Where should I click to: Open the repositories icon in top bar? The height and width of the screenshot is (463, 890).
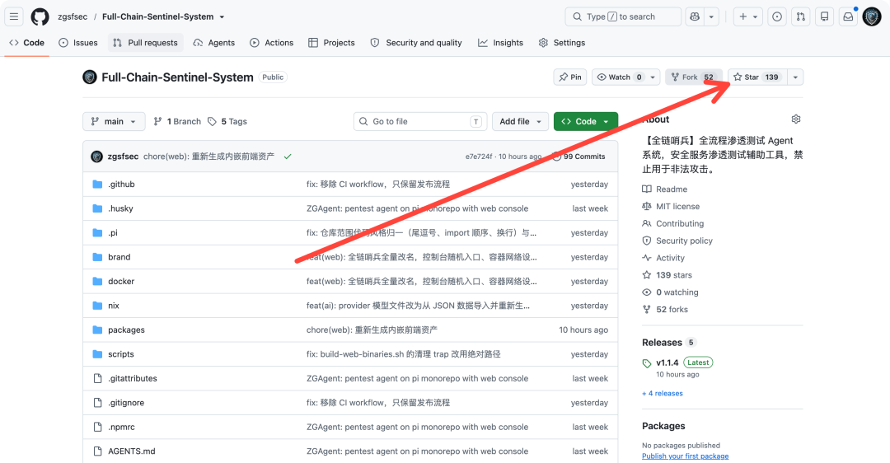click(825, 16)
